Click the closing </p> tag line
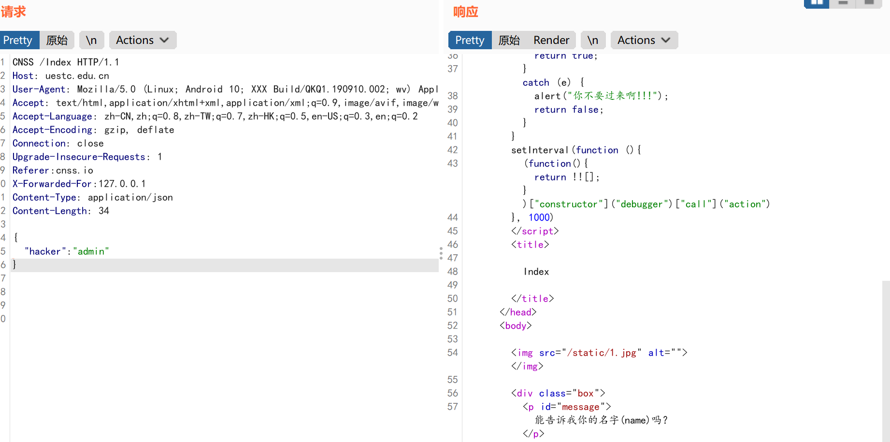This screenshot has width=890, height=442. point(533,434)
